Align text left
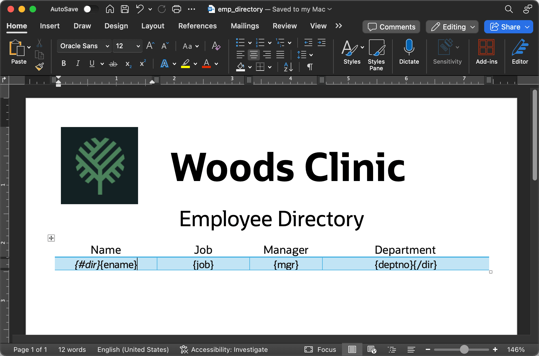This screenshot has height=356, width=539. coord(240,55)
